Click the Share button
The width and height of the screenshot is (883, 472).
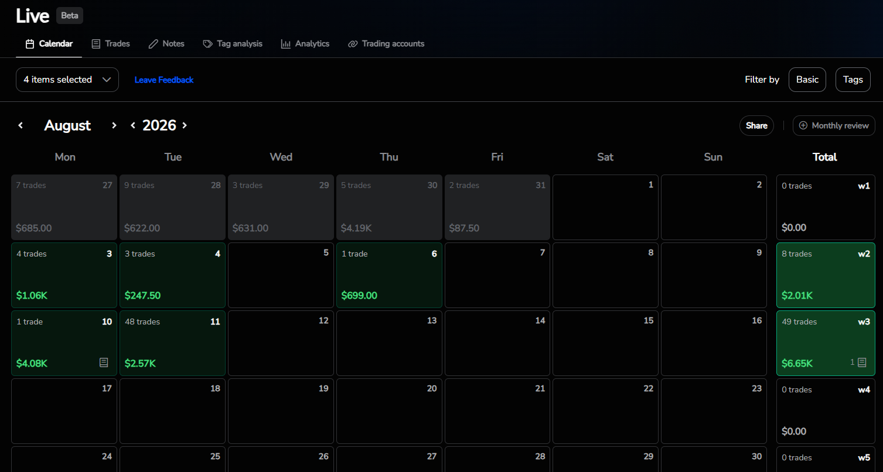tap(756, 125)
